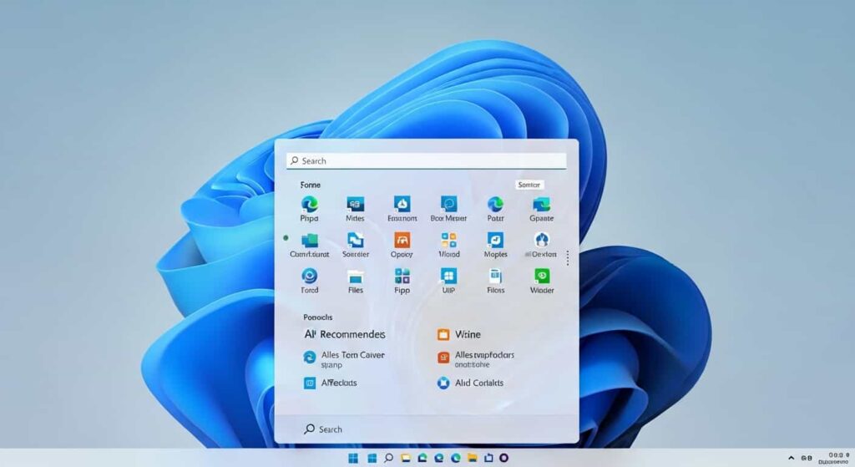Launch the Moptes app
This screenshot has width=855, height=467.
point(495,240)
